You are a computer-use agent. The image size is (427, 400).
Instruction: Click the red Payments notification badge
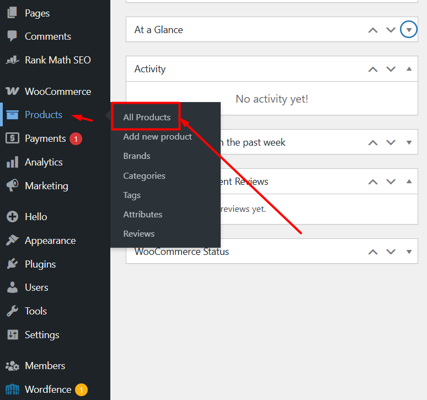(x=76, y=139)
